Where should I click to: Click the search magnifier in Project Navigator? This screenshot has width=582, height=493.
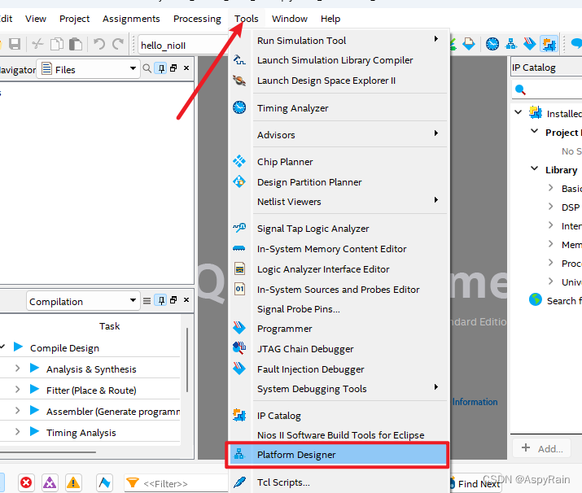(x=147, y=68)
